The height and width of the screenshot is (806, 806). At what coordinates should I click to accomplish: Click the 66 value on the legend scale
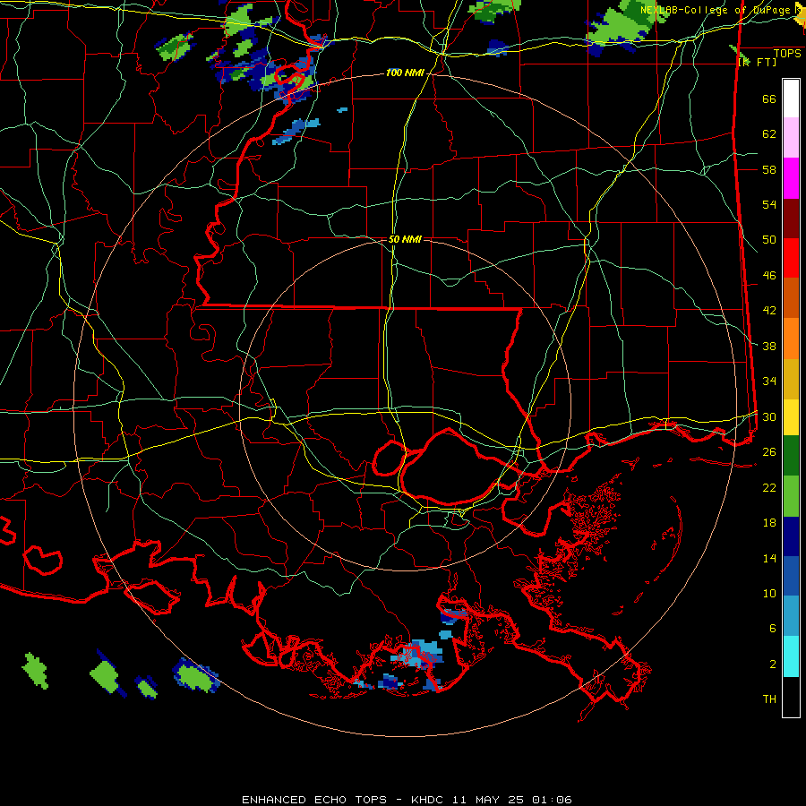point(769,99)
